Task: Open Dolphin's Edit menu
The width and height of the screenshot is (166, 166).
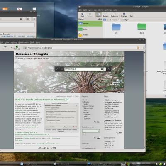Action: (85, 10)
